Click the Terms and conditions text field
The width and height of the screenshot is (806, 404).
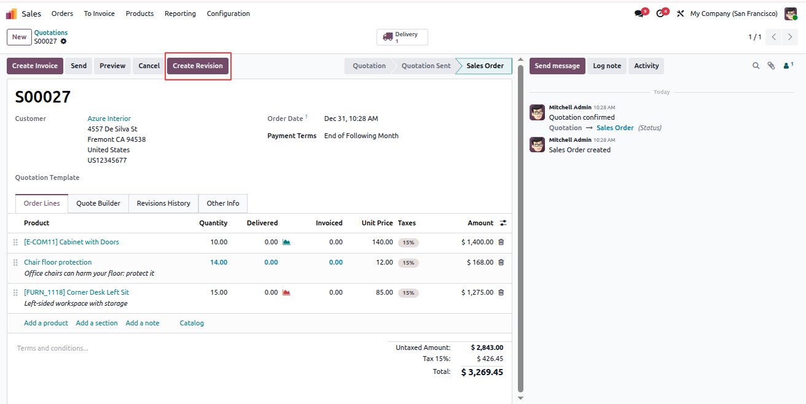point(197,348)
